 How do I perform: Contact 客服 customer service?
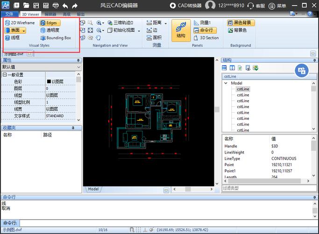pos(256,6)
